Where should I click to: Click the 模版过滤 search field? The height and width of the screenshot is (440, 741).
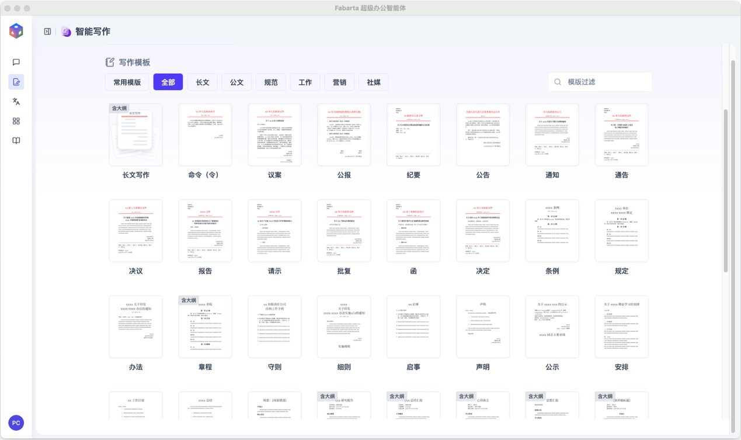click(601, 82)
